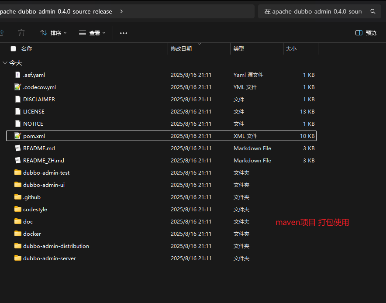Click the search magnifier icon
The width and height of the screenshot is (386, 303).
tap(373, 11)
